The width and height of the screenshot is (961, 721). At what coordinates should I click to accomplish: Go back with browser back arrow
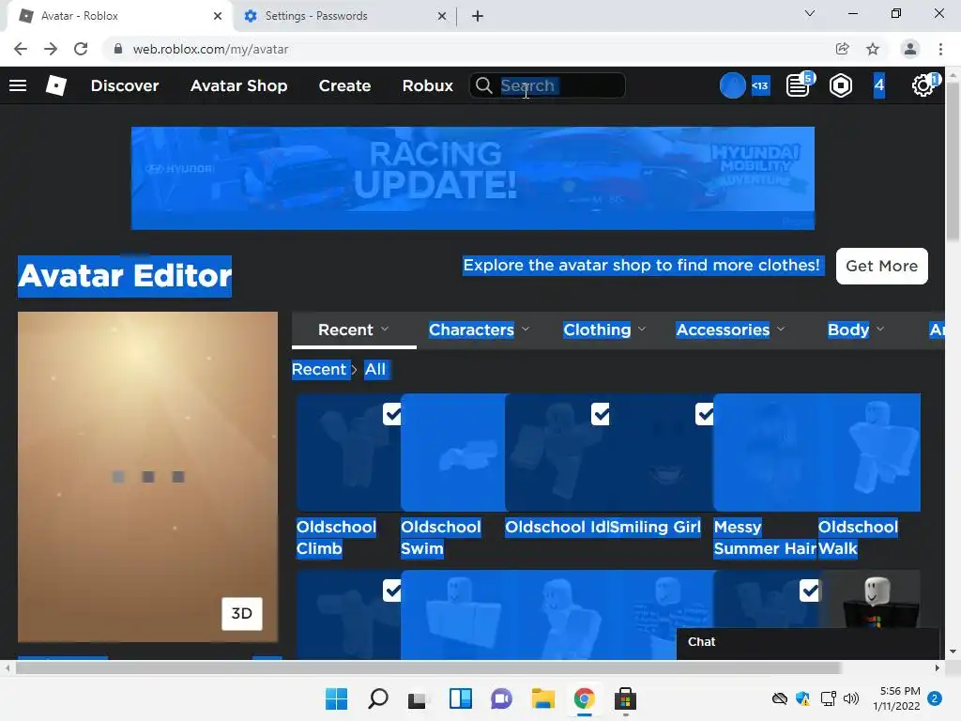21,49
